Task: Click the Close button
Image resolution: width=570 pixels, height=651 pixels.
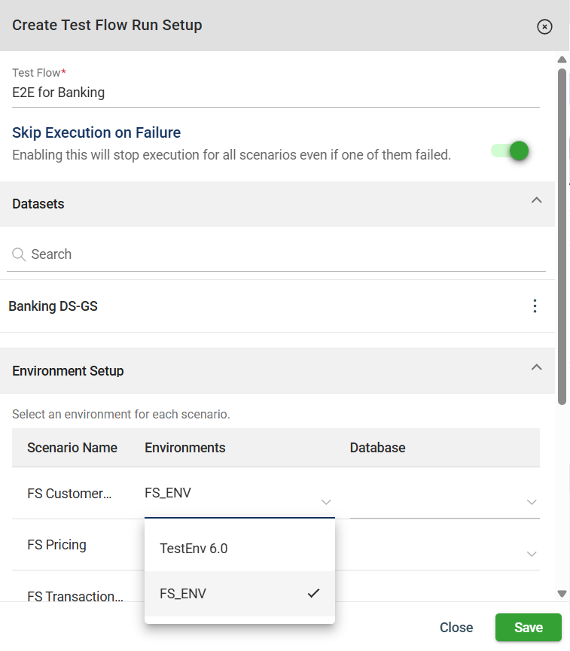Action: (456, 628)
